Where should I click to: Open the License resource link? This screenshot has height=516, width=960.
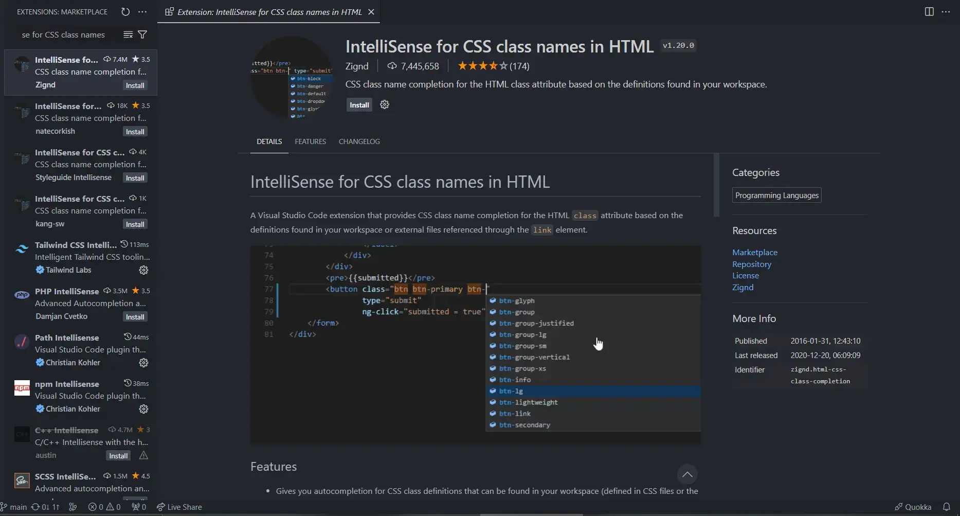(x=745, y=276)
